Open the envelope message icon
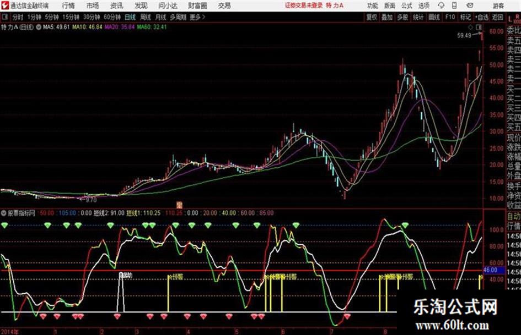The width and height of the screenshot is (521, 335). pos(470,6)
